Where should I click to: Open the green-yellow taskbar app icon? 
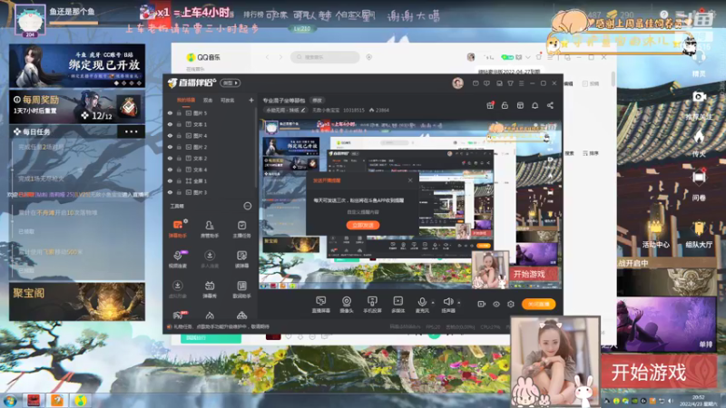80,400
